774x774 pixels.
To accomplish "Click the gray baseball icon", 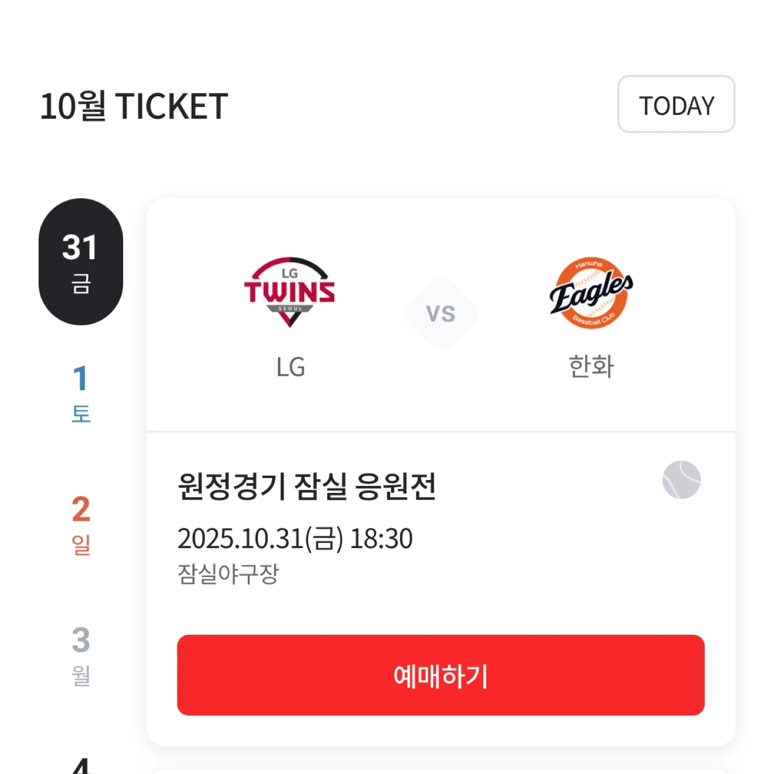I will [681, 479].
